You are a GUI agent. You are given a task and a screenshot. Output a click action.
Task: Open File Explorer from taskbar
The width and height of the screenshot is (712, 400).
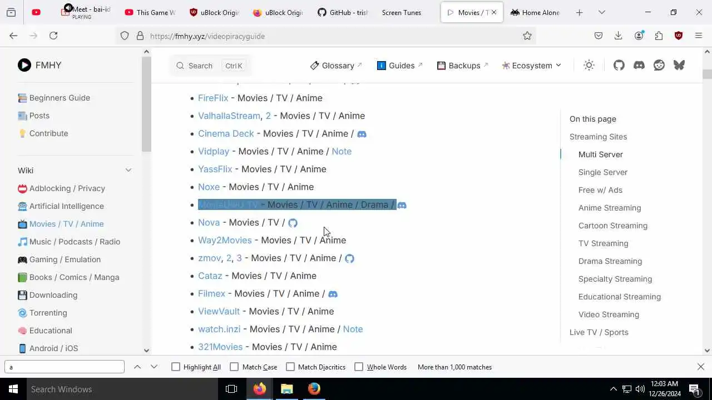click(x=286, y=389)
